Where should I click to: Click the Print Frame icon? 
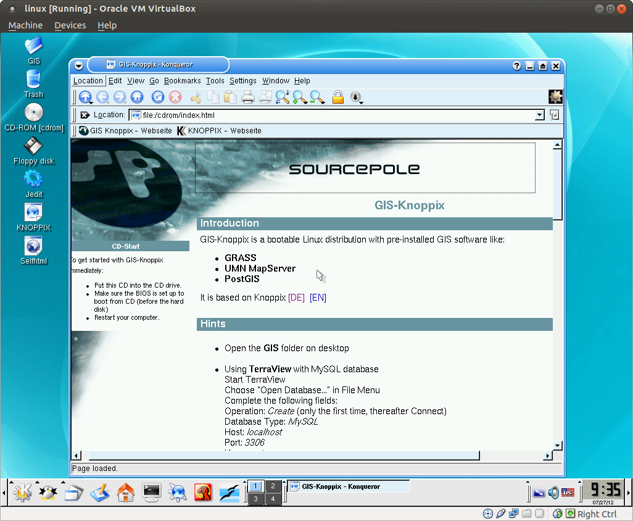pos(265,97)
